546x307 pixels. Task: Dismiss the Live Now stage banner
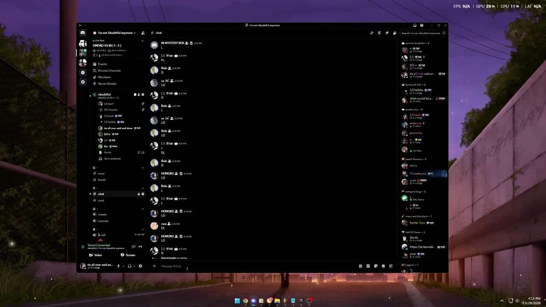click(142, 41)
